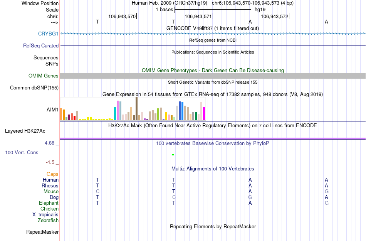The image size is (366, 241).
Task: Click the '1 bases' scale bar text
Action: pyautogui.click(x=165, y=10)
